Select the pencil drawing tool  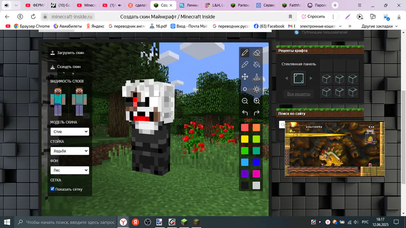coord(245,53)
